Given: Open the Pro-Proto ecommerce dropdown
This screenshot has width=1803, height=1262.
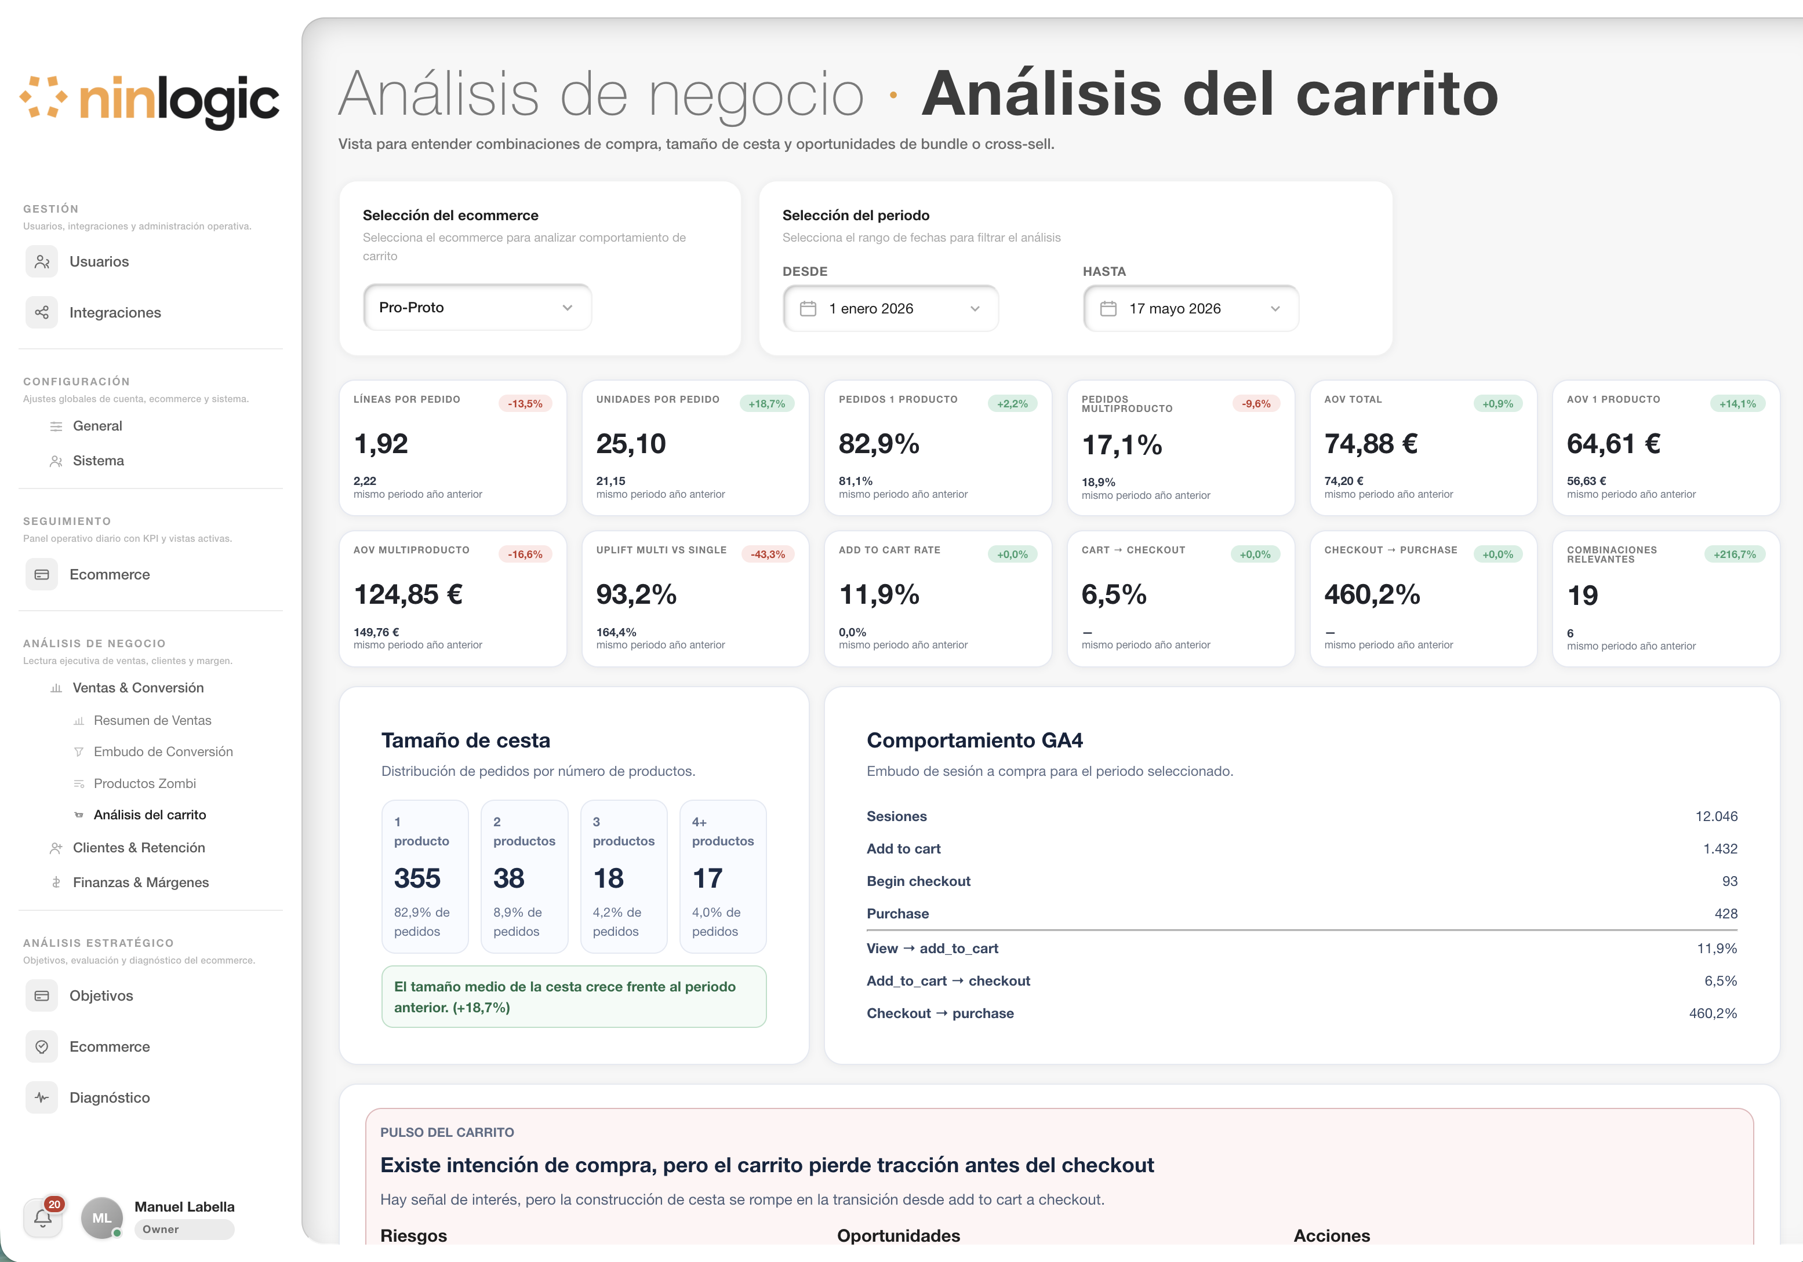Looking at the screenshot, I should tap(478, 308).
